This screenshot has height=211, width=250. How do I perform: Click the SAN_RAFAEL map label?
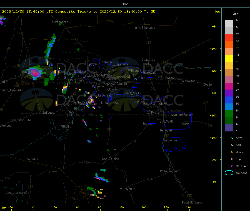pyautogui.click(x=102, y=75)
